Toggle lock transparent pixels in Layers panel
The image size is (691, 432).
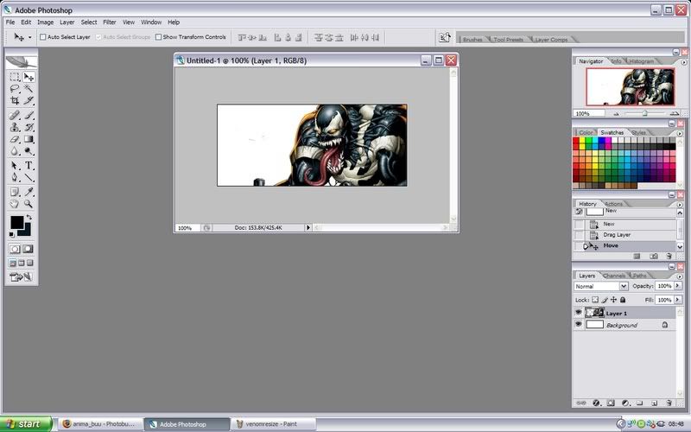point(595,300)
